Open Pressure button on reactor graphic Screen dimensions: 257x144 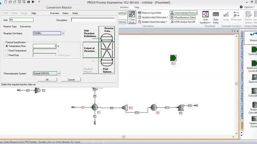[x=107, y=50]
